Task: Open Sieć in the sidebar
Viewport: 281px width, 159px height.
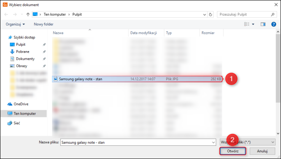Action: pos(14,123)
